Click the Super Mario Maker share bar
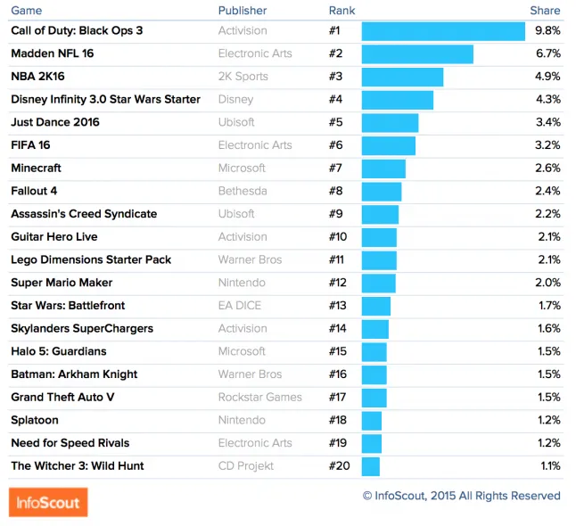The height and width of the screenshot is (526, 576). tap(379, 284)
